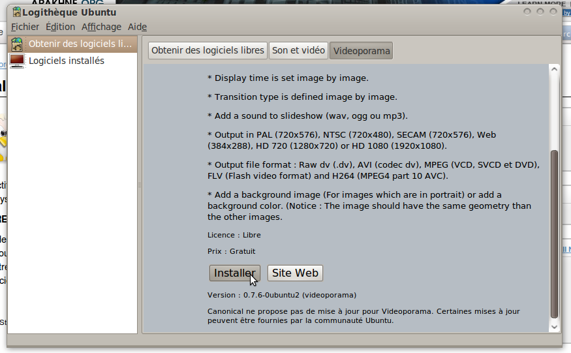Click the 'Add a sound to slideshow' line
The image size is (571, 353).
click(x=308, y=116)
